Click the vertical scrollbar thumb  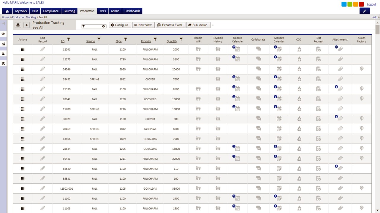(x=378, y=30)
